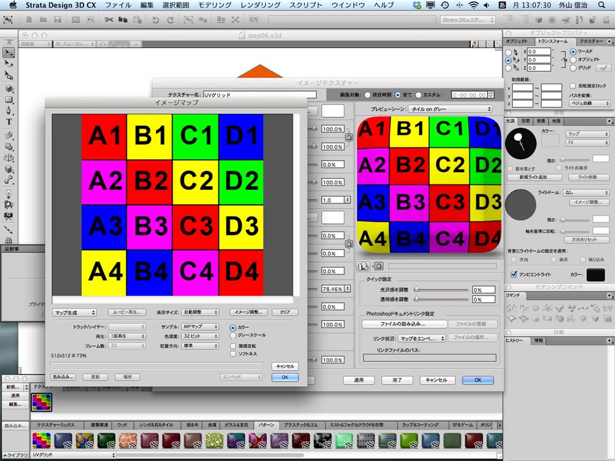
Task: Choose the 2D rectangle tool
Action: tap(9, 100)
